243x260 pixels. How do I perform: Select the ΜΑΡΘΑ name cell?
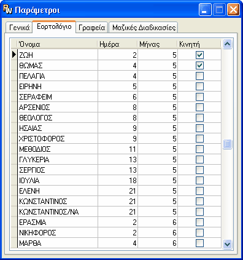[58, 243]
